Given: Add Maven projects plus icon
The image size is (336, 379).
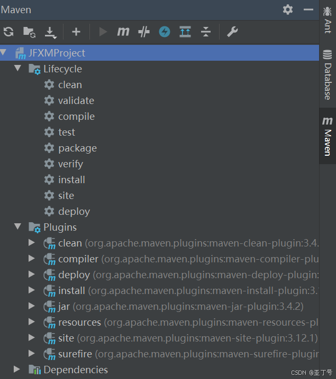Looking at the screenshot, I should pyautogui.click(x=76, y=32).
